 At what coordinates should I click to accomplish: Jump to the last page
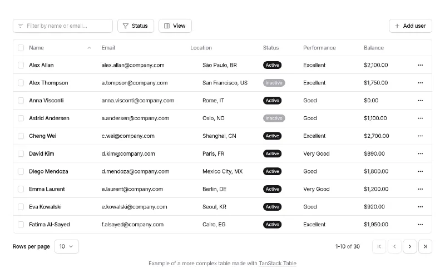[x=425, y=246]
